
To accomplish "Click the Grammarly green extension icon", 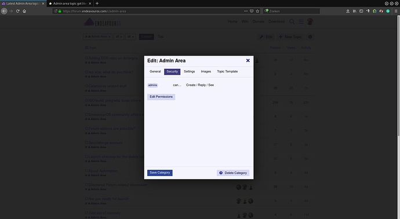I will click(x=388, y=11).
